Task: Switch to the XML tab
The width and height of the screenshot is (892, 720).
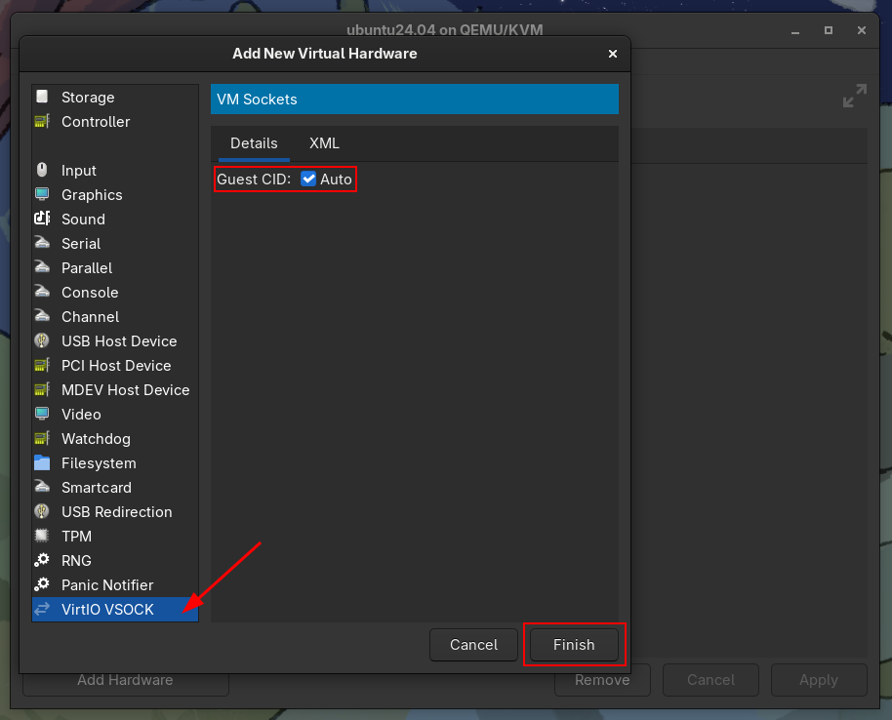Action: pos(324,143)
